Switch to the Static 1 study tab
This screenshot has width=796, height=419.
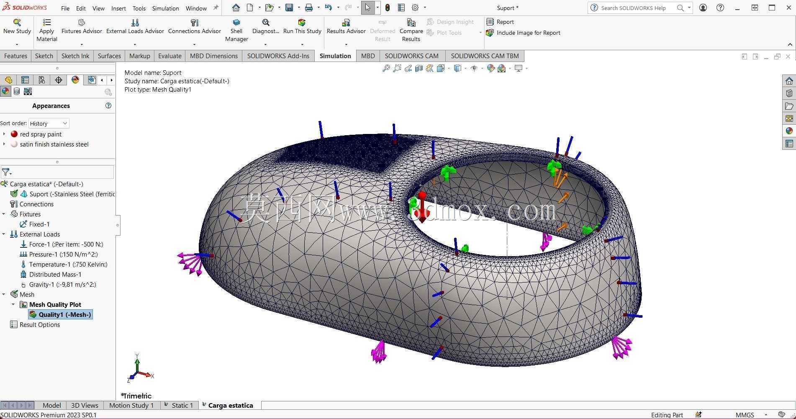[179, 405]
